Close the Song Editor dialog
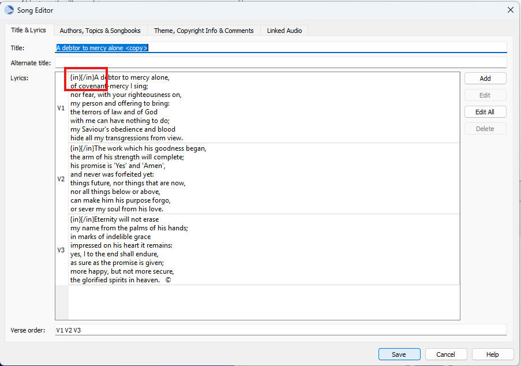The image size is (521, 366). click(x=510, y=9)
